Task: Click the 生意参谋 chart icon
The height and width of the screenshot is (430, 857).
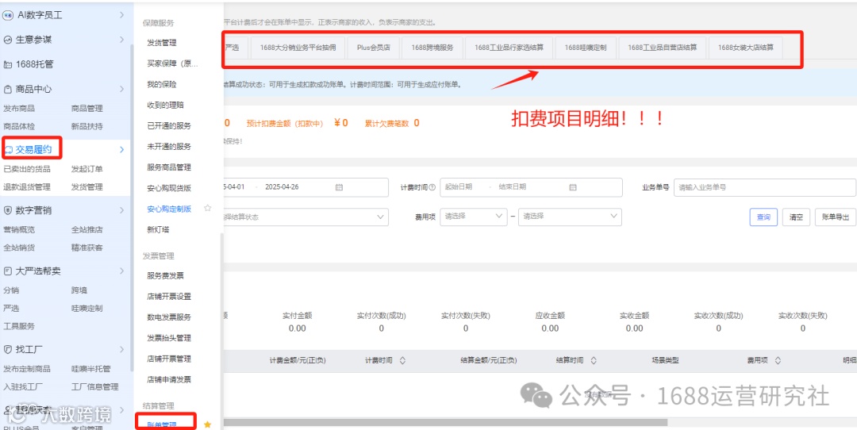Action: pyautogui.click(x=8, y=40)
